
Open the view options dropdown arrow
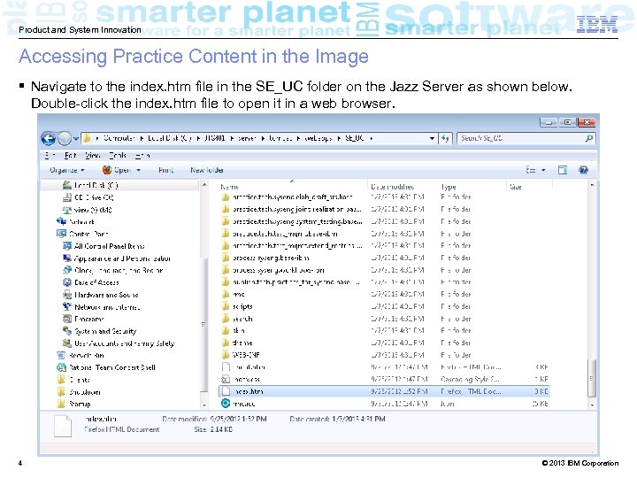pos(543,170)
